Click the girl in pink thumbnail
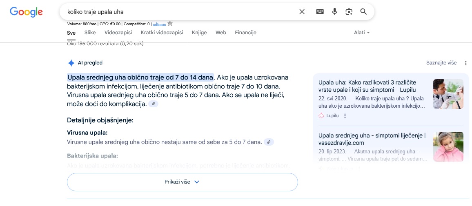The image size is (472, 206). click(448, 147)
